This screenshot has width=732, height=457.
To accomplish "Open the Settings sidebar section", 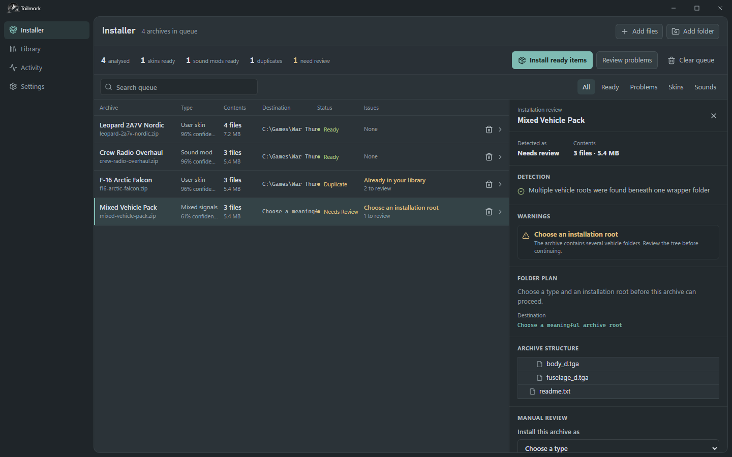I will (47, 86).
